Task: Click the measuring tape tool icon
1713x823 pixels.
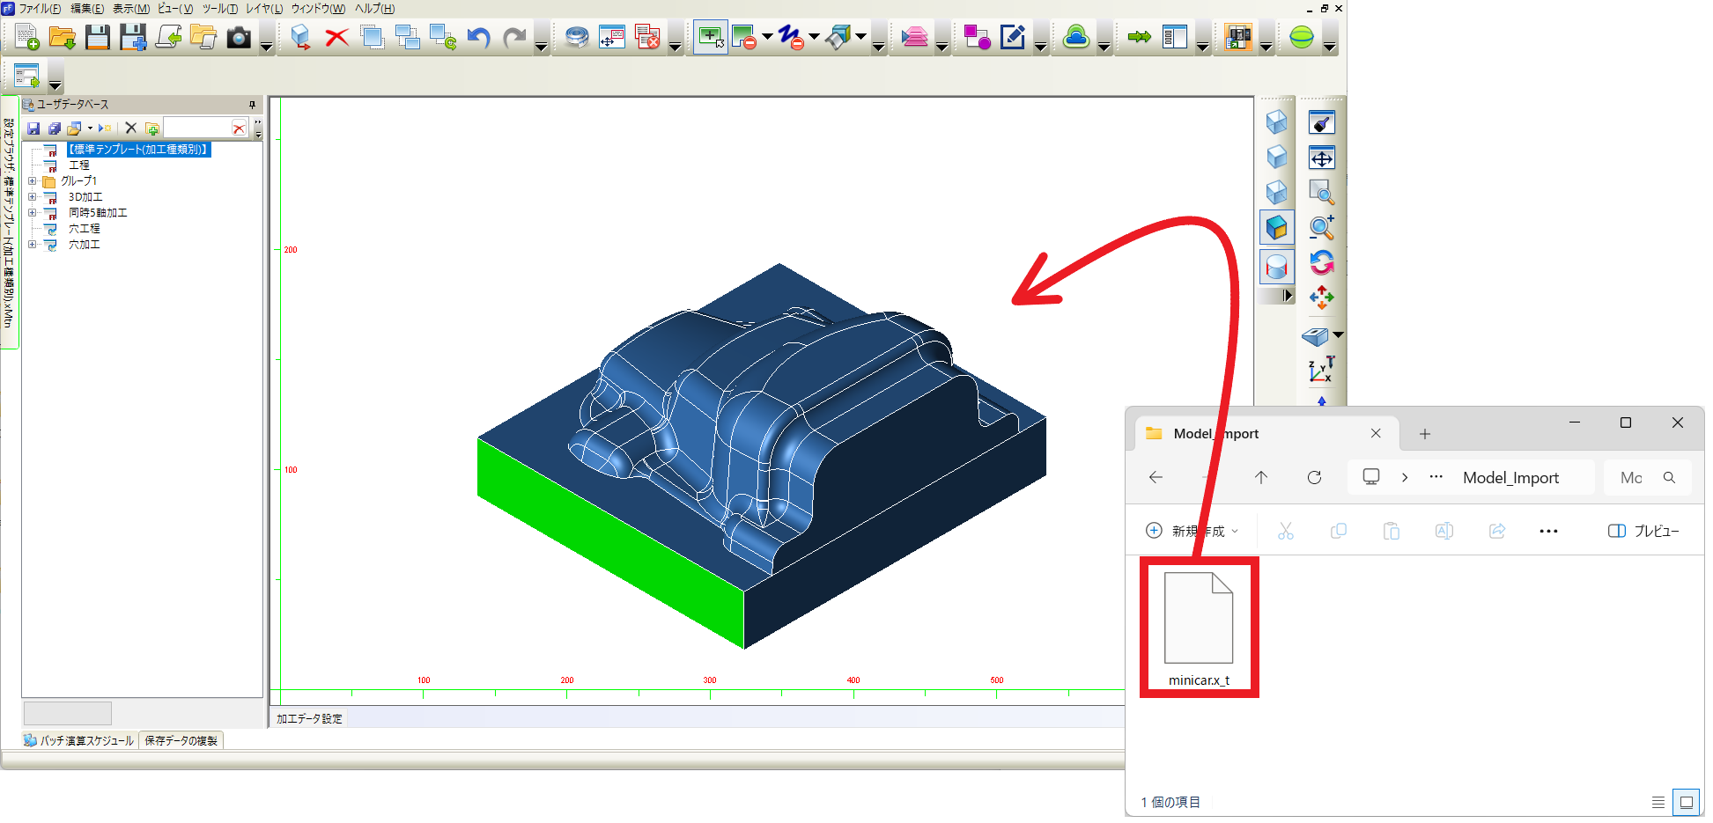Action: [577, 38]
